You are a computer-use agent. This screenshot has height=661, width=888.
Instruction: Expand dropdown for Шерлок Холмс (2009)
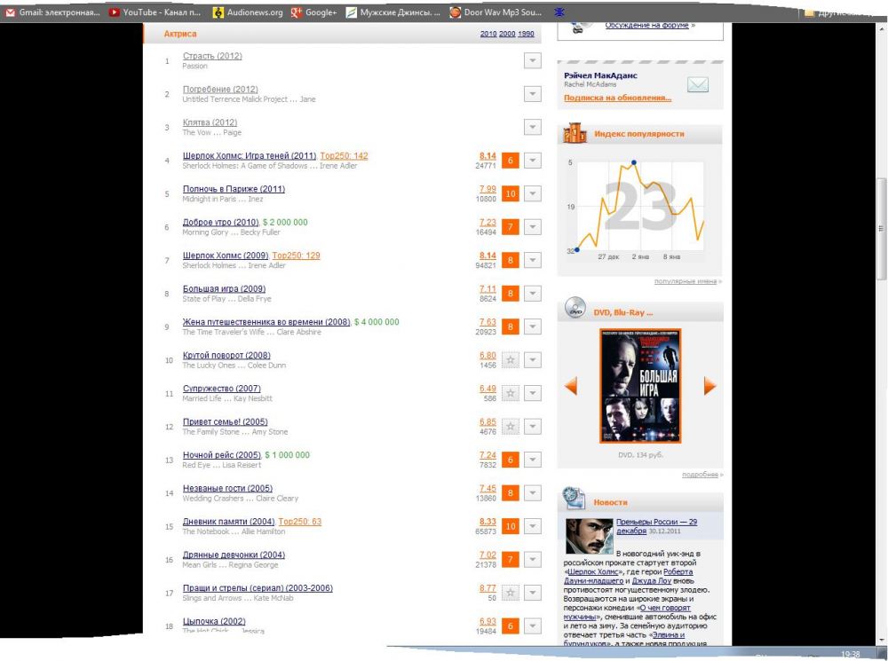point(532,260)
